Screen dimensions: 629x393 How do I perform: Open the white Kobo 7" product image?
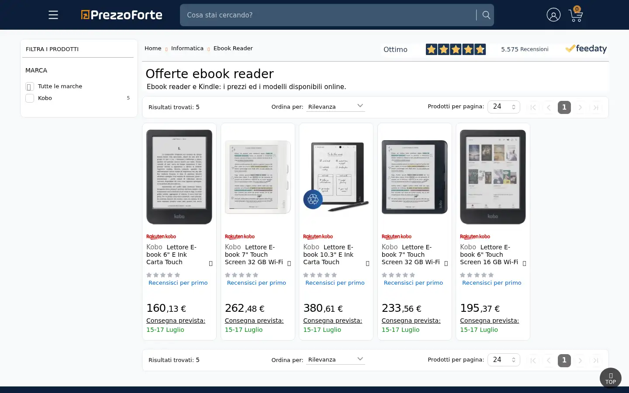[258, 177]
